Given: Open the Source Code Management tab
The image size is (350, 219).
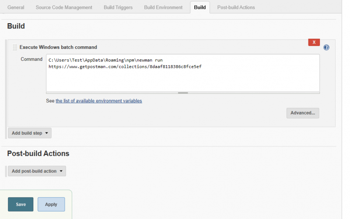Looking at the screenshot, I should [x=64, y=7].
